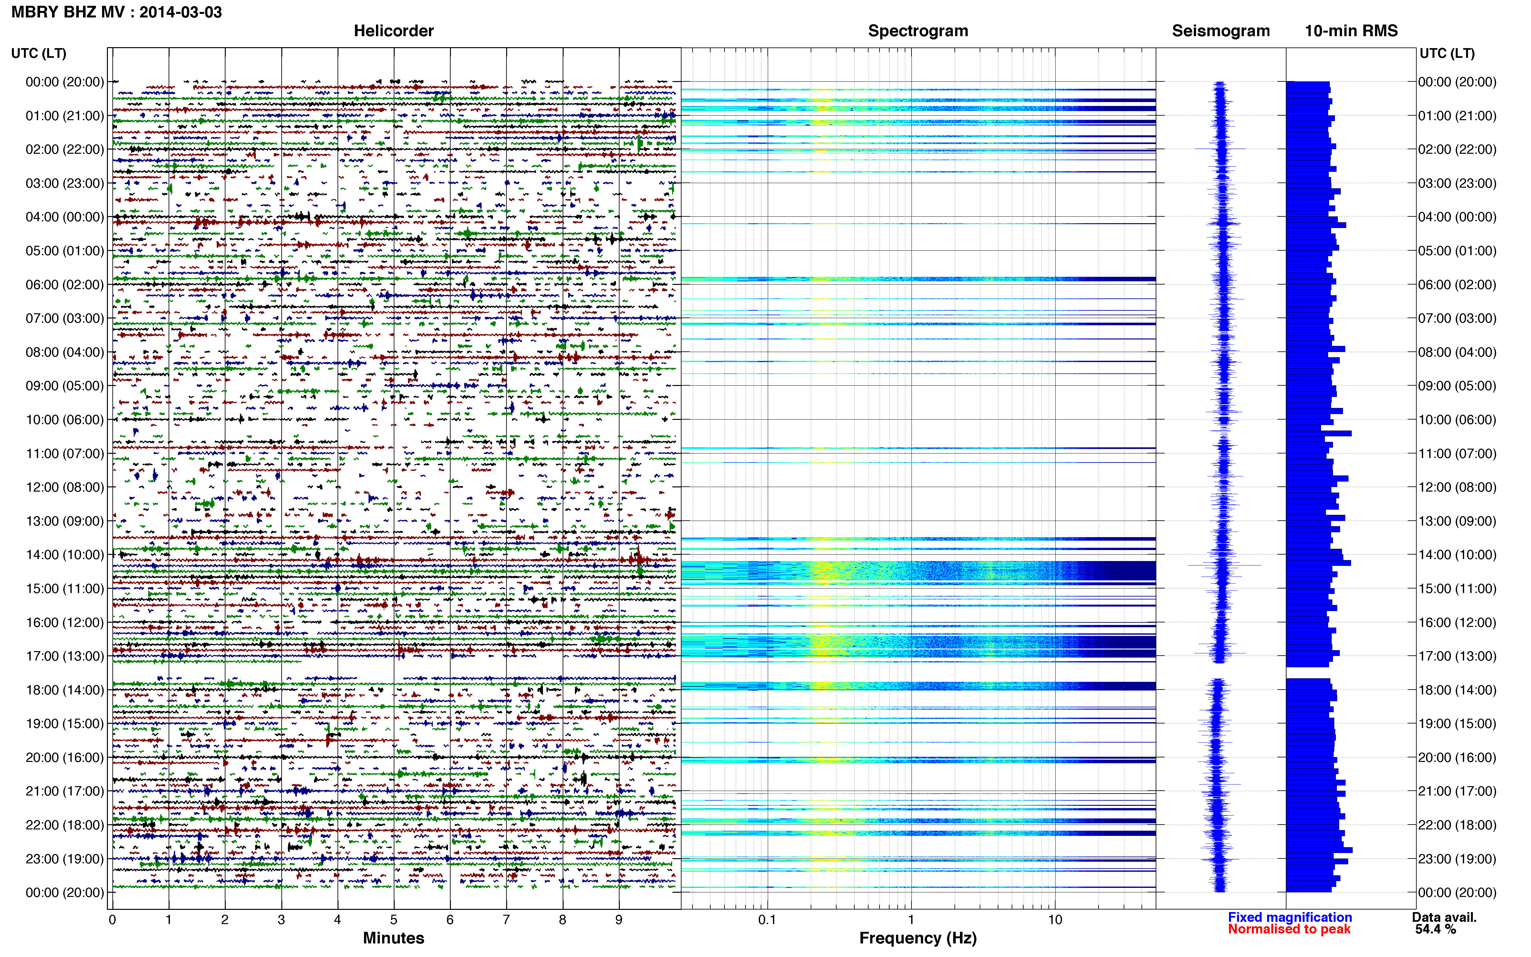Click the '9' tick on the Minutes axis
The image size is (1531, 957).
619,920
